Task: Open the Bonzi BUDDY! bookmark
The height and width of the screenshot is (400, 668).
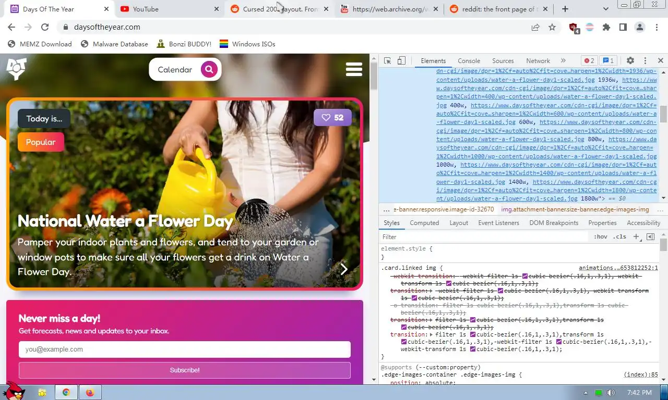Action: (x=184, y=44)
